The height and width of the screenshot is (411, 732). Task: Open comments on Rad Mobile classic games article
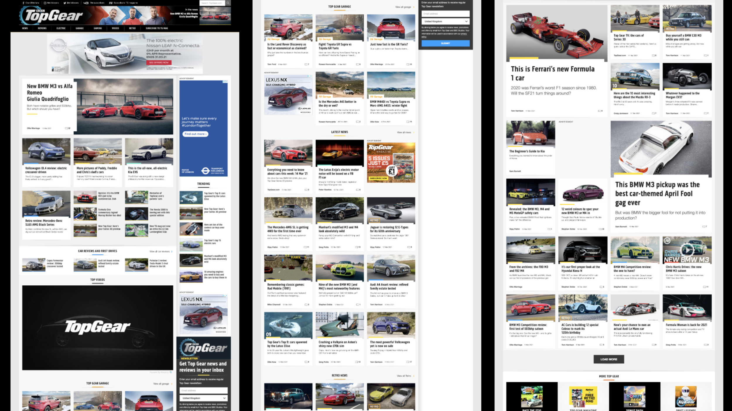[x=307, y=305]
